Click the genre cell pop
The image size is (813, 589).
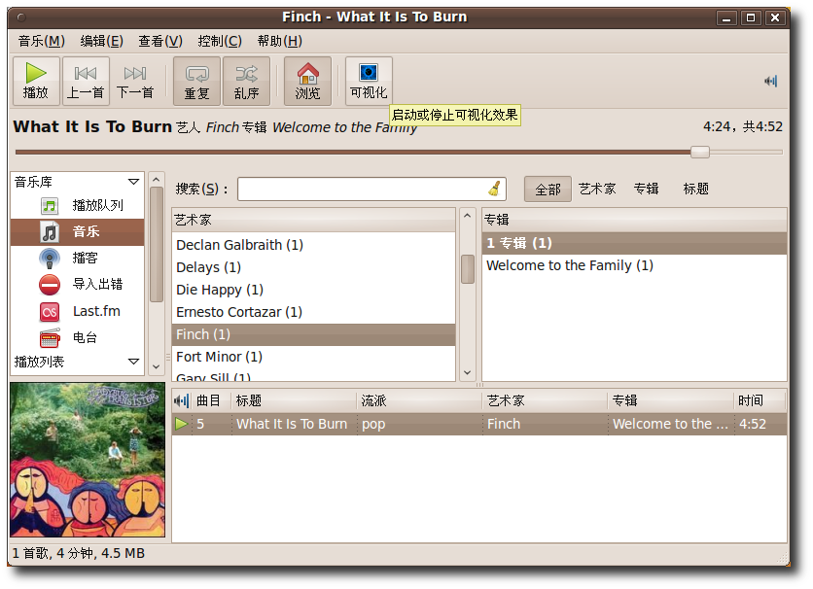[419, 425]
